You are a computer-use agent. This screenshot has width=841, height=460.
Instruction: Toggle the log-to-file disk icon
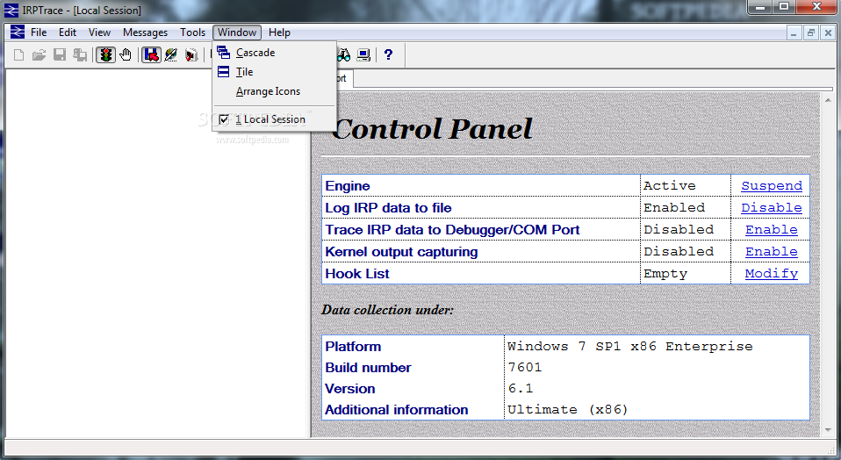click(x=151, y=54)
